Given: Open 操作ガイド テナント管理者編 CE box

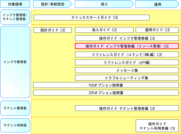Looking at the screenshot, I should [127, 108].
